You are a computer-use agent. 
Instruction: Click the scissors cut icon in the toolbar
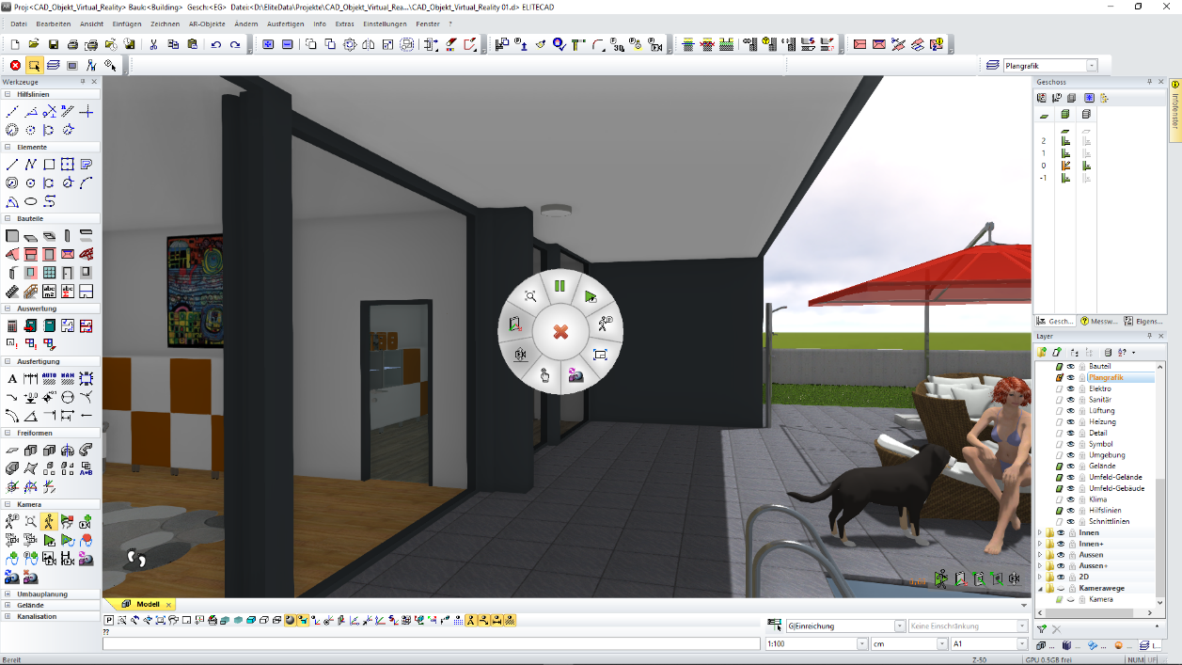(153, 44)
